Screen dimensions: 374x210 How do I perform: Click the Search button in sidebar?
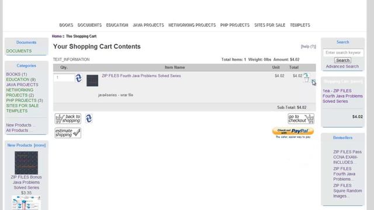pos(342,60)
